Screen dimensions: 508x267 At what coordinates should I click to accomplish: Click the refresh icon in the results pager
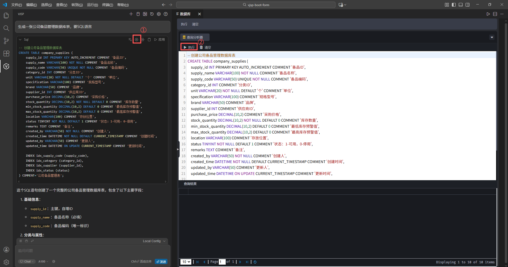tap(255, 262)
